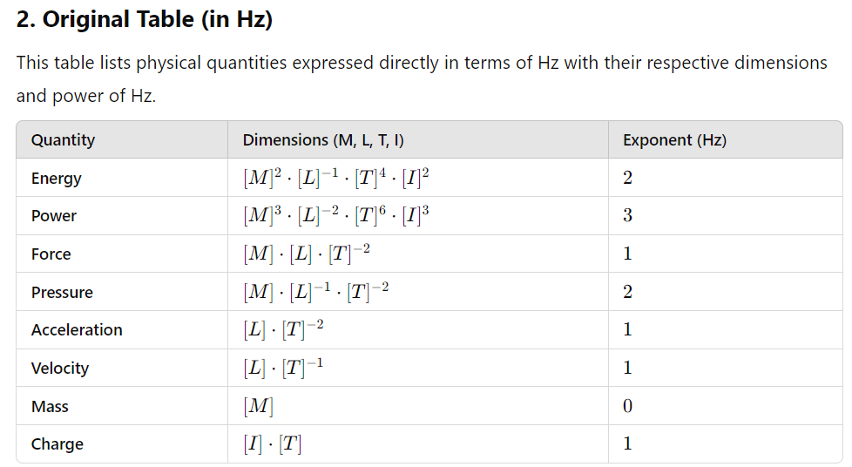The image size is (852, 467).
Task: Click the Charge dimensions formula [I]·[T]
Action: (272, 443)
